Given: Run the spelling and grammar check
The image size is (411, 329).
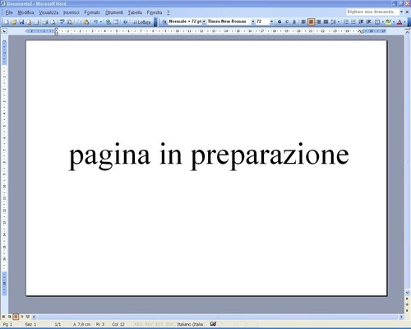Looking at the screenshot, I should click(x=62, y=22).
